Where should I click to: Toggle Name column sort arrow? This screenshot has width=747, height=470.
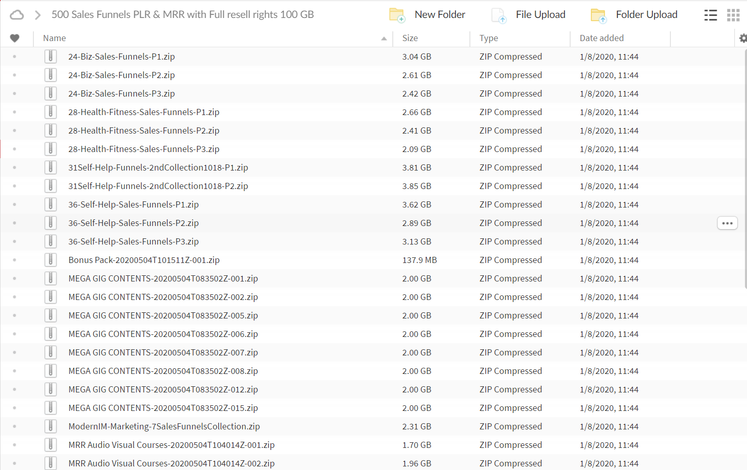(x=384, y=39)
